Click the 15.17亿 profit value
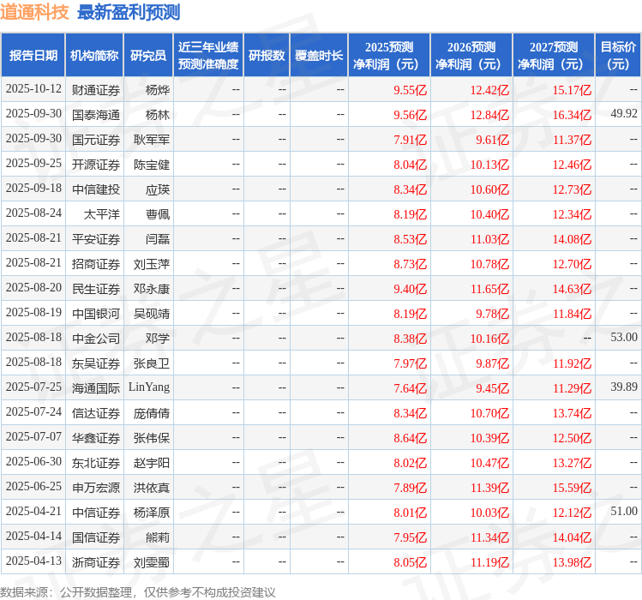Screen dimensions: 642x600 [x=572, y=90]
